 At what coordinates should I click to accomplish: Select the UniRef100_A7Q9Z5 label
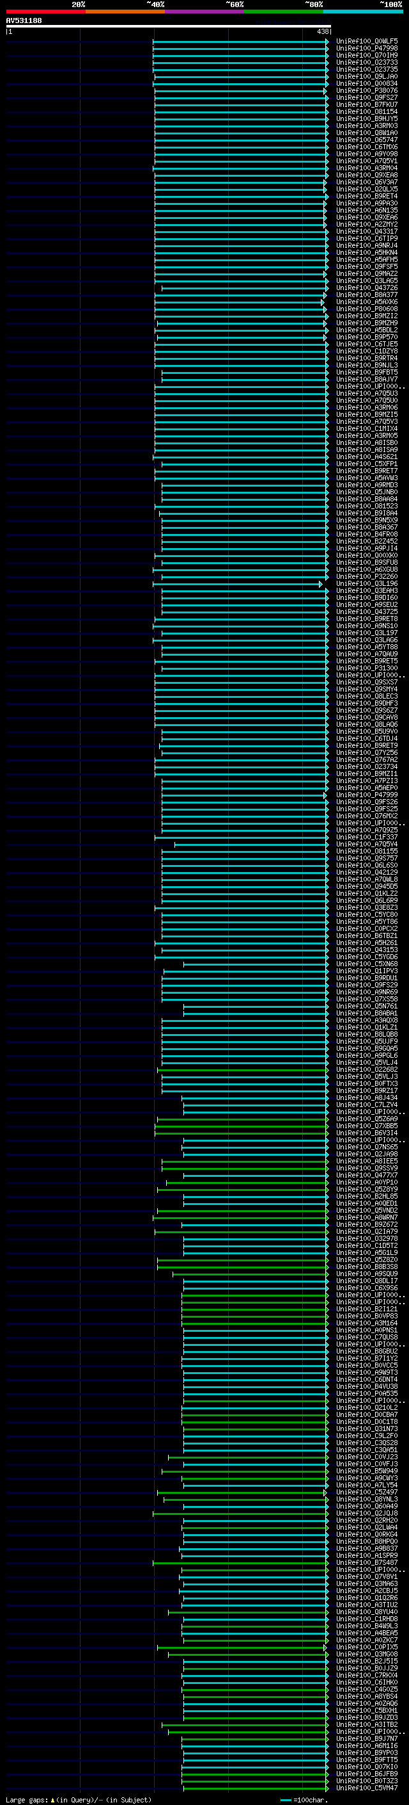click(367, 830)
